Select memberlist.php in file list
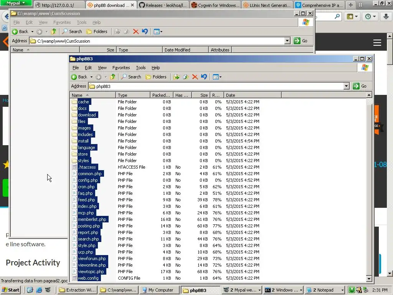Screen dimensions: 393x295 click(x=92, y=219)
